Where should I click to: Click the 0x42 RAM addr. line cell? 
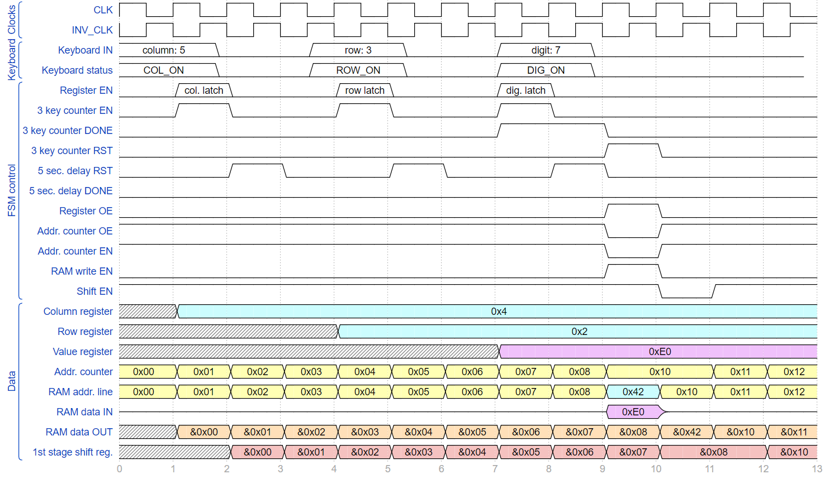pyautogui.click(x=633, y=392)
